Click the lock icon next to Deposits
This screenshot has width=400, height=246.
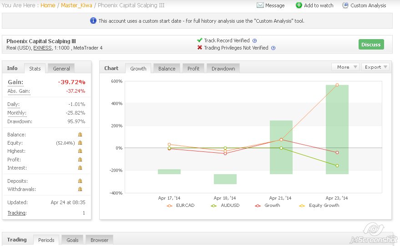80,181
